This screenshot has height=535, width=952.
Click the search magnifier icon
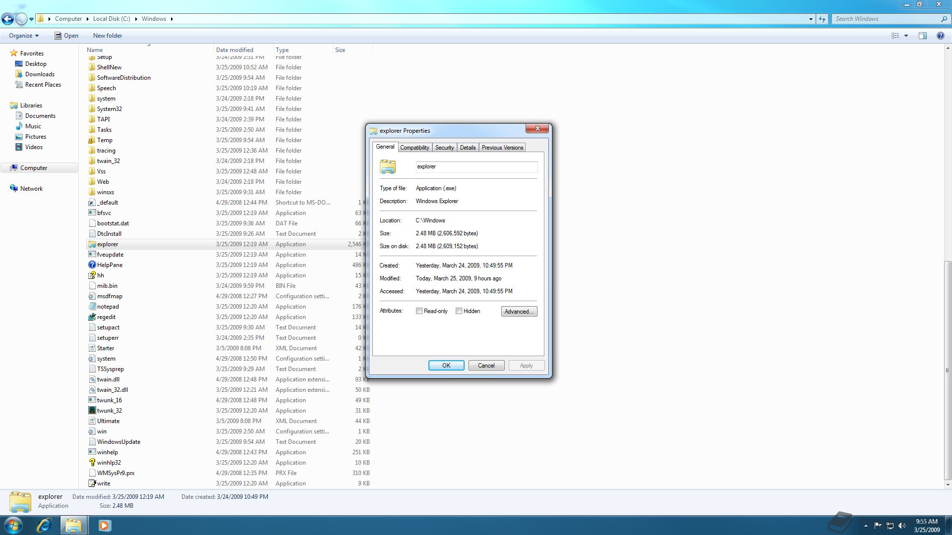[x=944, y=19]
